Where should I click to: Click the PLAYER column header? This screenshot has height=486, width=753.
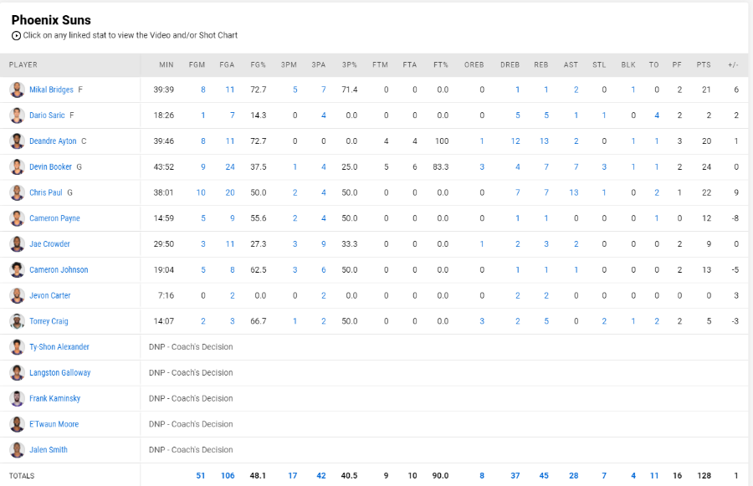coord(23,65)
